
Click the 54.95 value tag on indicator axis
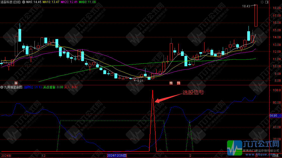click(273, 115)
